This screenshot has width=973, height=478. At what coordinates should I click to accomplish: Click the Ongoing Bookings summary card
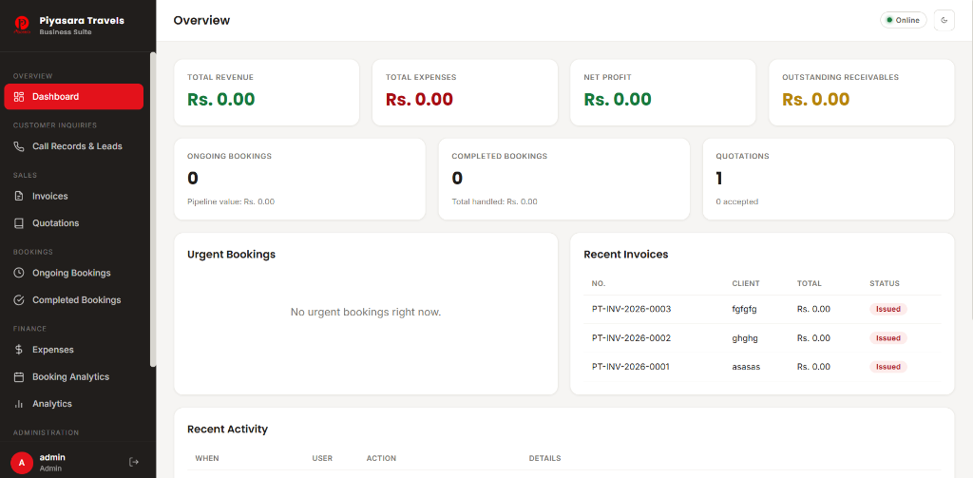(x=299, y=179)
